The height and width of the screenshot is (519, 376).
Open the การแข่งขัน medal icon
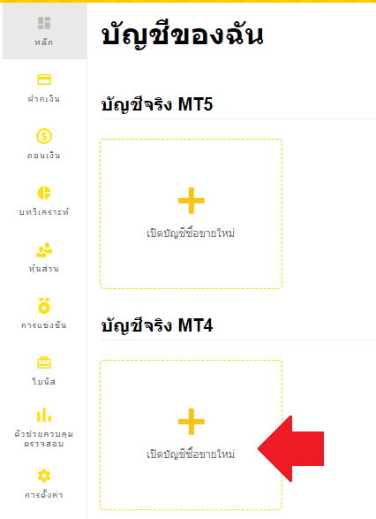coord(44,306)
